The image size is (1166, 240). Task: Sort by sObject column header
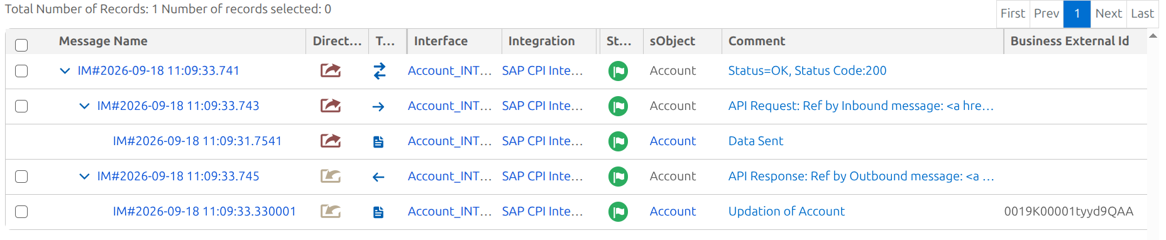pos(672,41)
